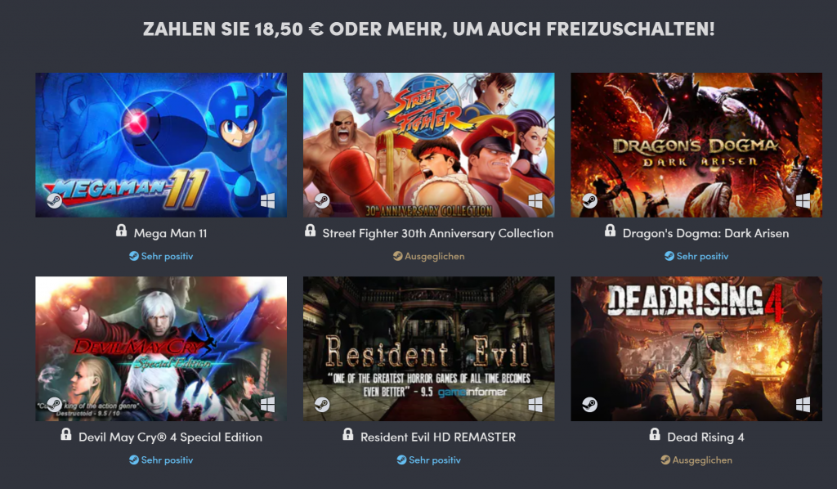Open the Devil May Cry 4 cover image

pyautogui.click(x=161, y=348)
